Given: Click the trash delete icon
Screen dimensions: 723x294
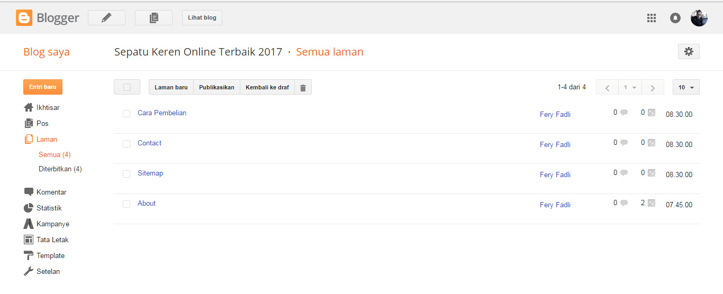Looking at the screenshot, I should coord(303,87).
